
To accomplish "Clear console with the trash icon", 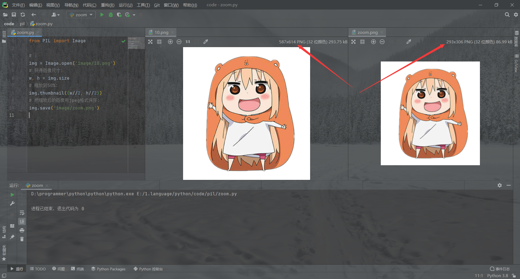I will click(22, 239).
